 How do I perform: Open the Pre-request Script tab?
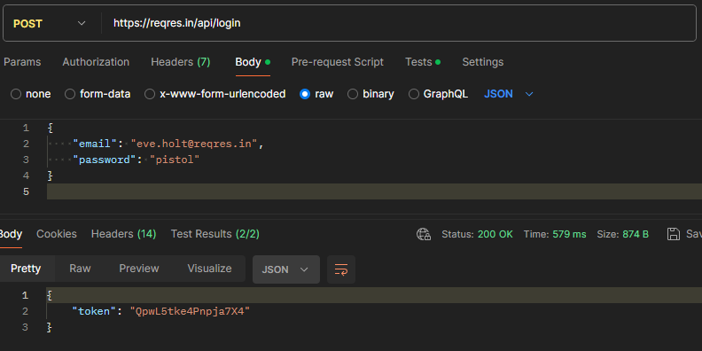[338, 62]
